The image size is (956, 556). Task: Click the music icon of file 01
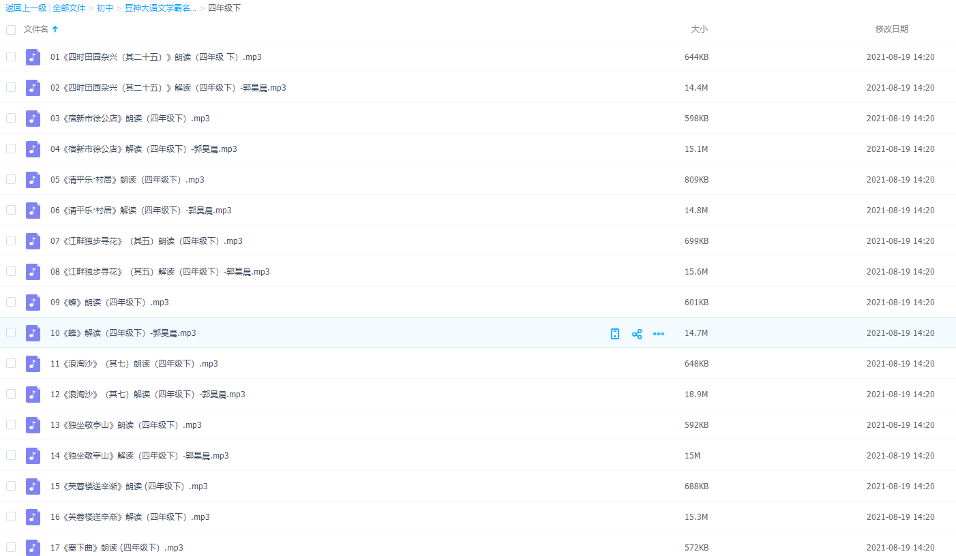33,57
